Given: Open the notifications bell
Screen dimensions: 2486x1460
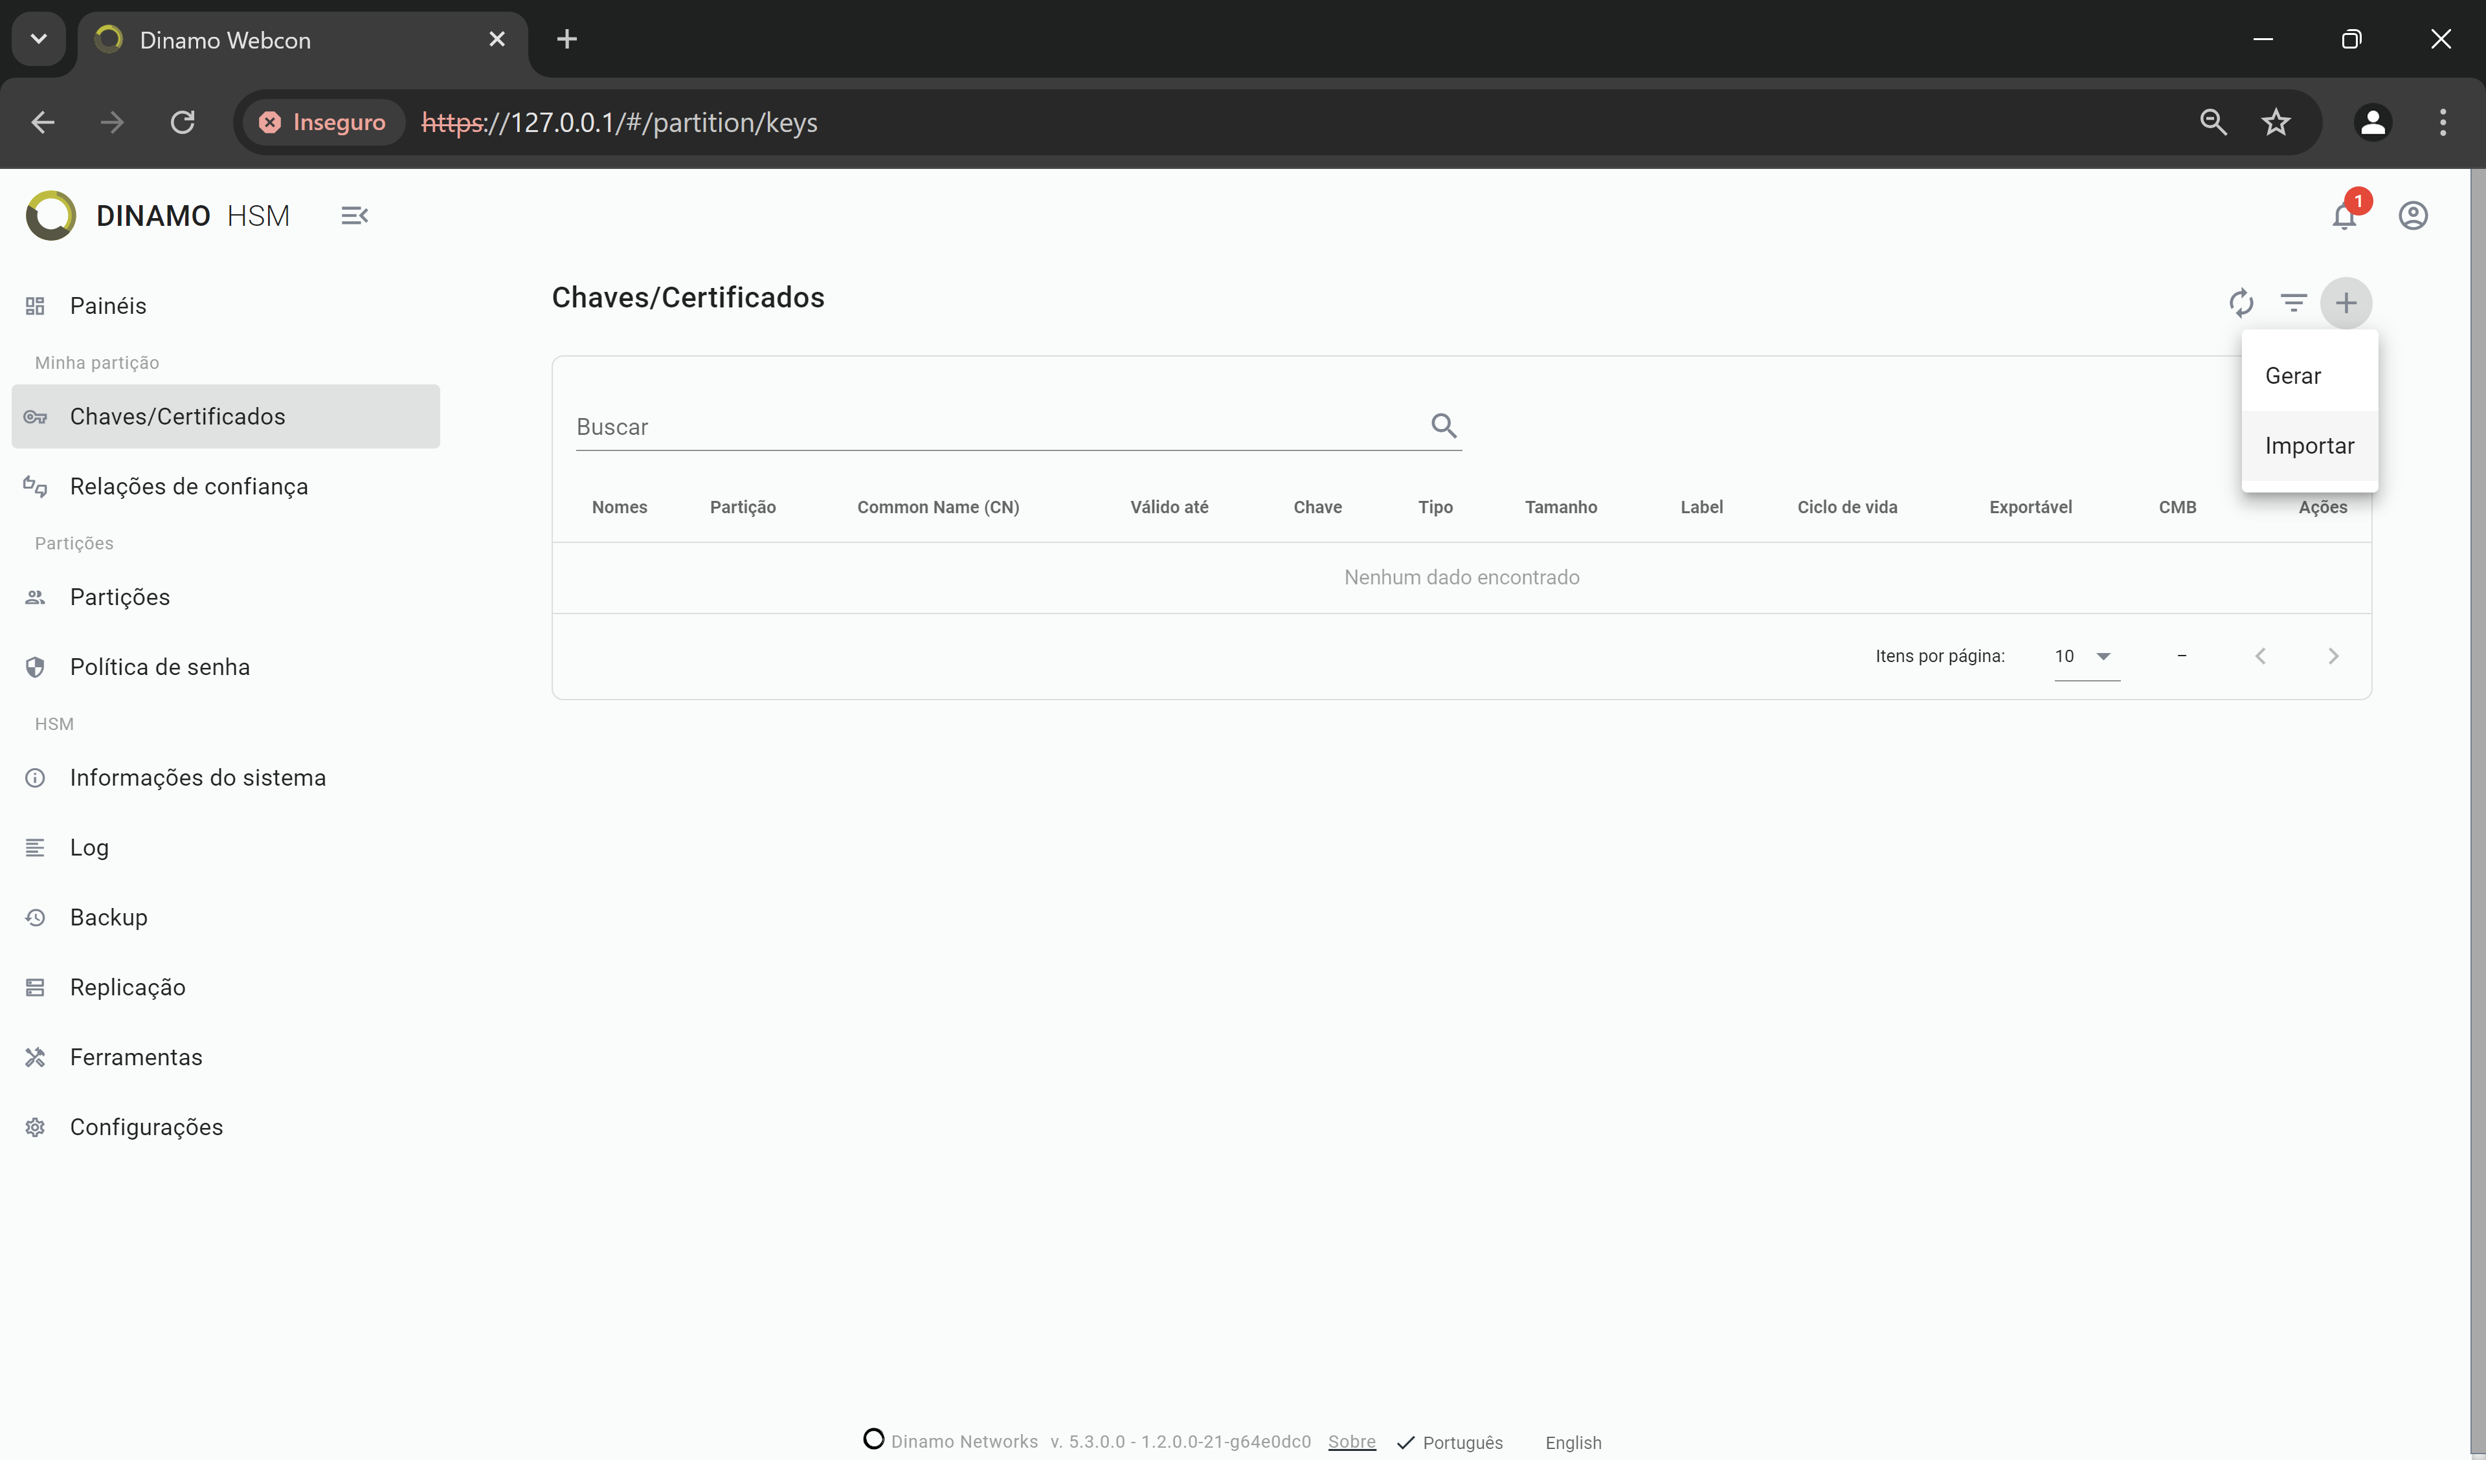Looking at the screenshot, I should pyautogui.click(x=2344, y=215).
